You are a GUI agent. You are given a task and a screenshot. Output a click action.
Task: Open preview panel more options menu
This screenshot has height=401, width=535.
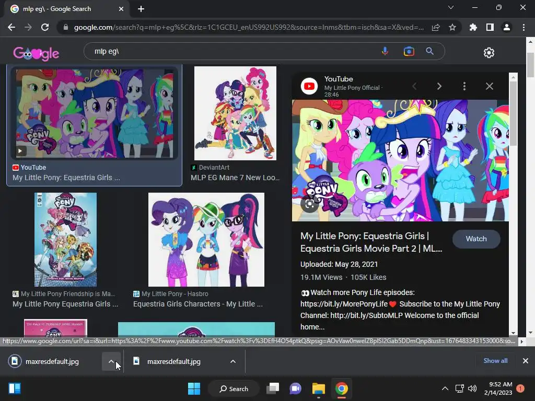(x=464, y=86)
